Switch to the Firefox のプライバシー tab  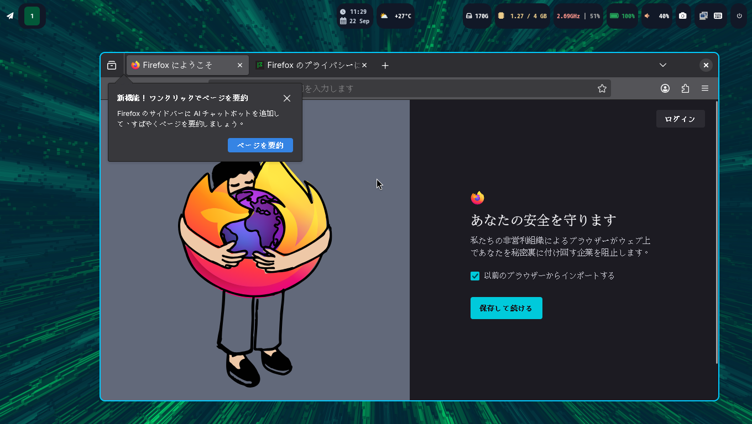(311, 65)
